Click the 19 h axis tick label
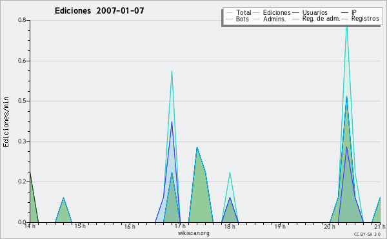387x239 pixels. 280,226
